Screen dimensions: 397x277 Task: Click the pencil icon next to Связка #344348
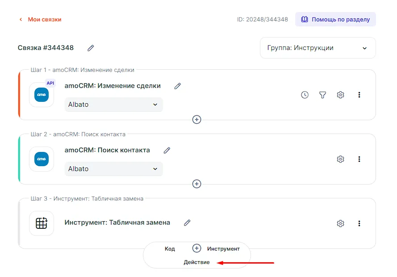[91, 48]
